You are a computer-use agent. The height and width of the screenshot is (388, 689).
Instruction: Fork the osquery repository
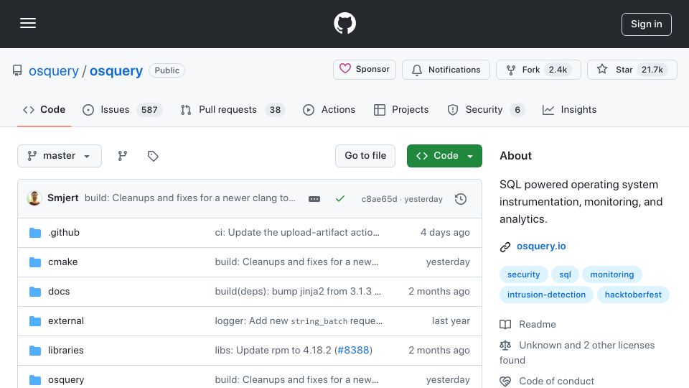tap(538, 70)
